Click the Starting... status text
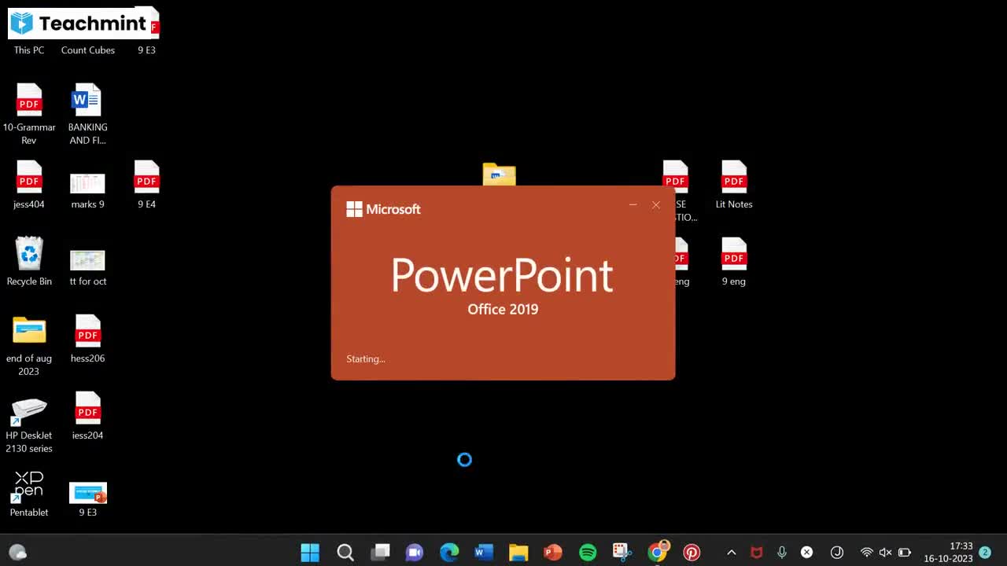This screenshot has width=1007, height=566. click(x=366, y=358)
